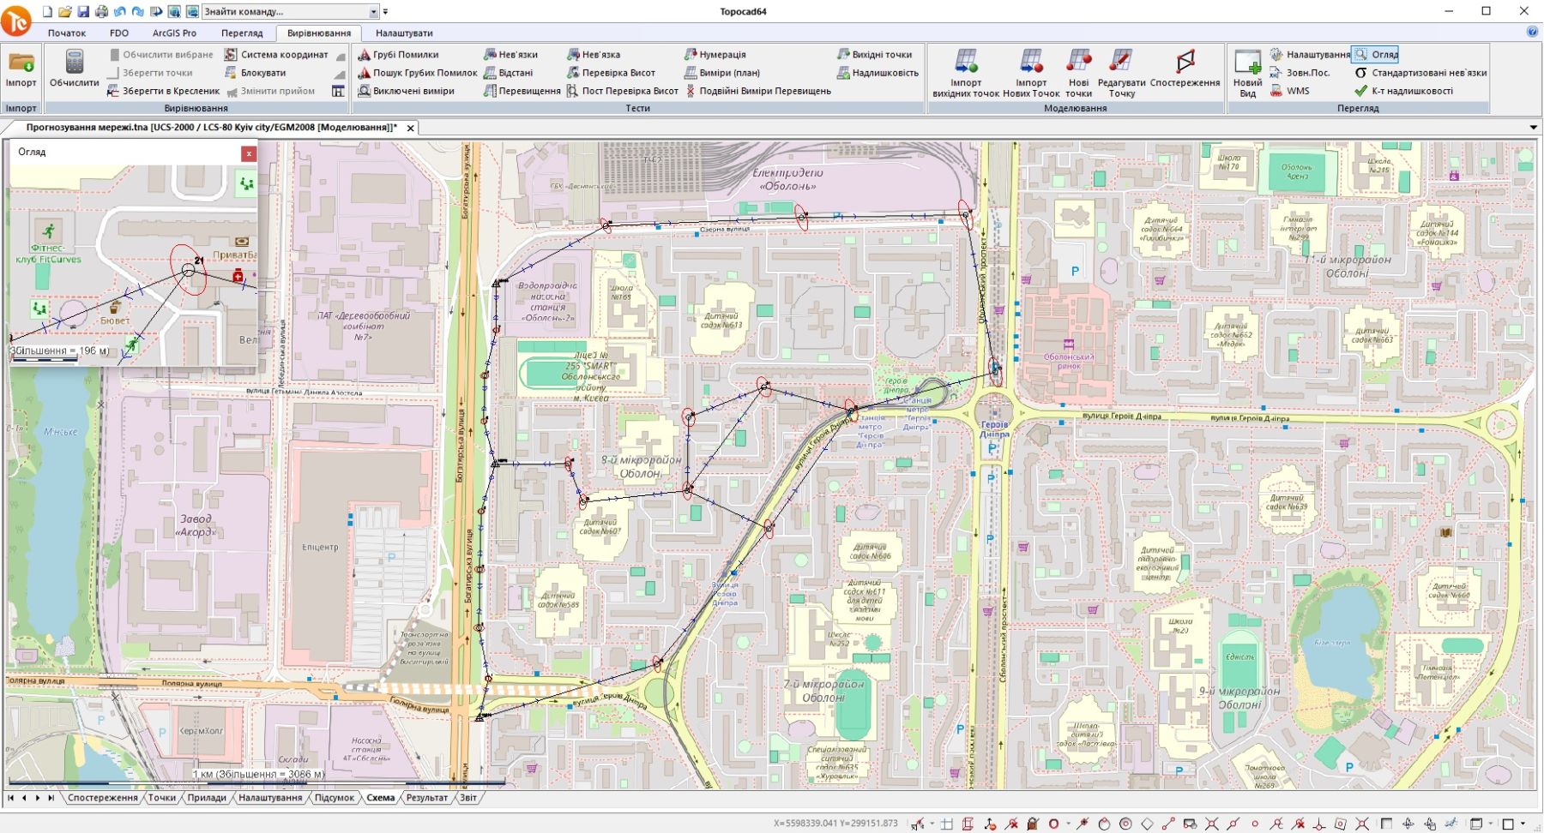The height and width of the screenshot is (833, 1544).
Task: Click Виміри (план)
Action: click(x=722, y=73)
